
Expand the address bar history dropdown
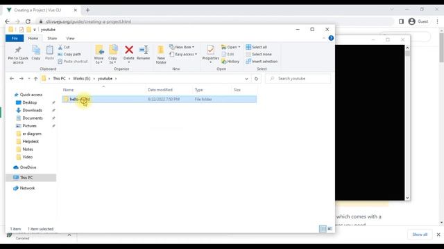[246, 78]
